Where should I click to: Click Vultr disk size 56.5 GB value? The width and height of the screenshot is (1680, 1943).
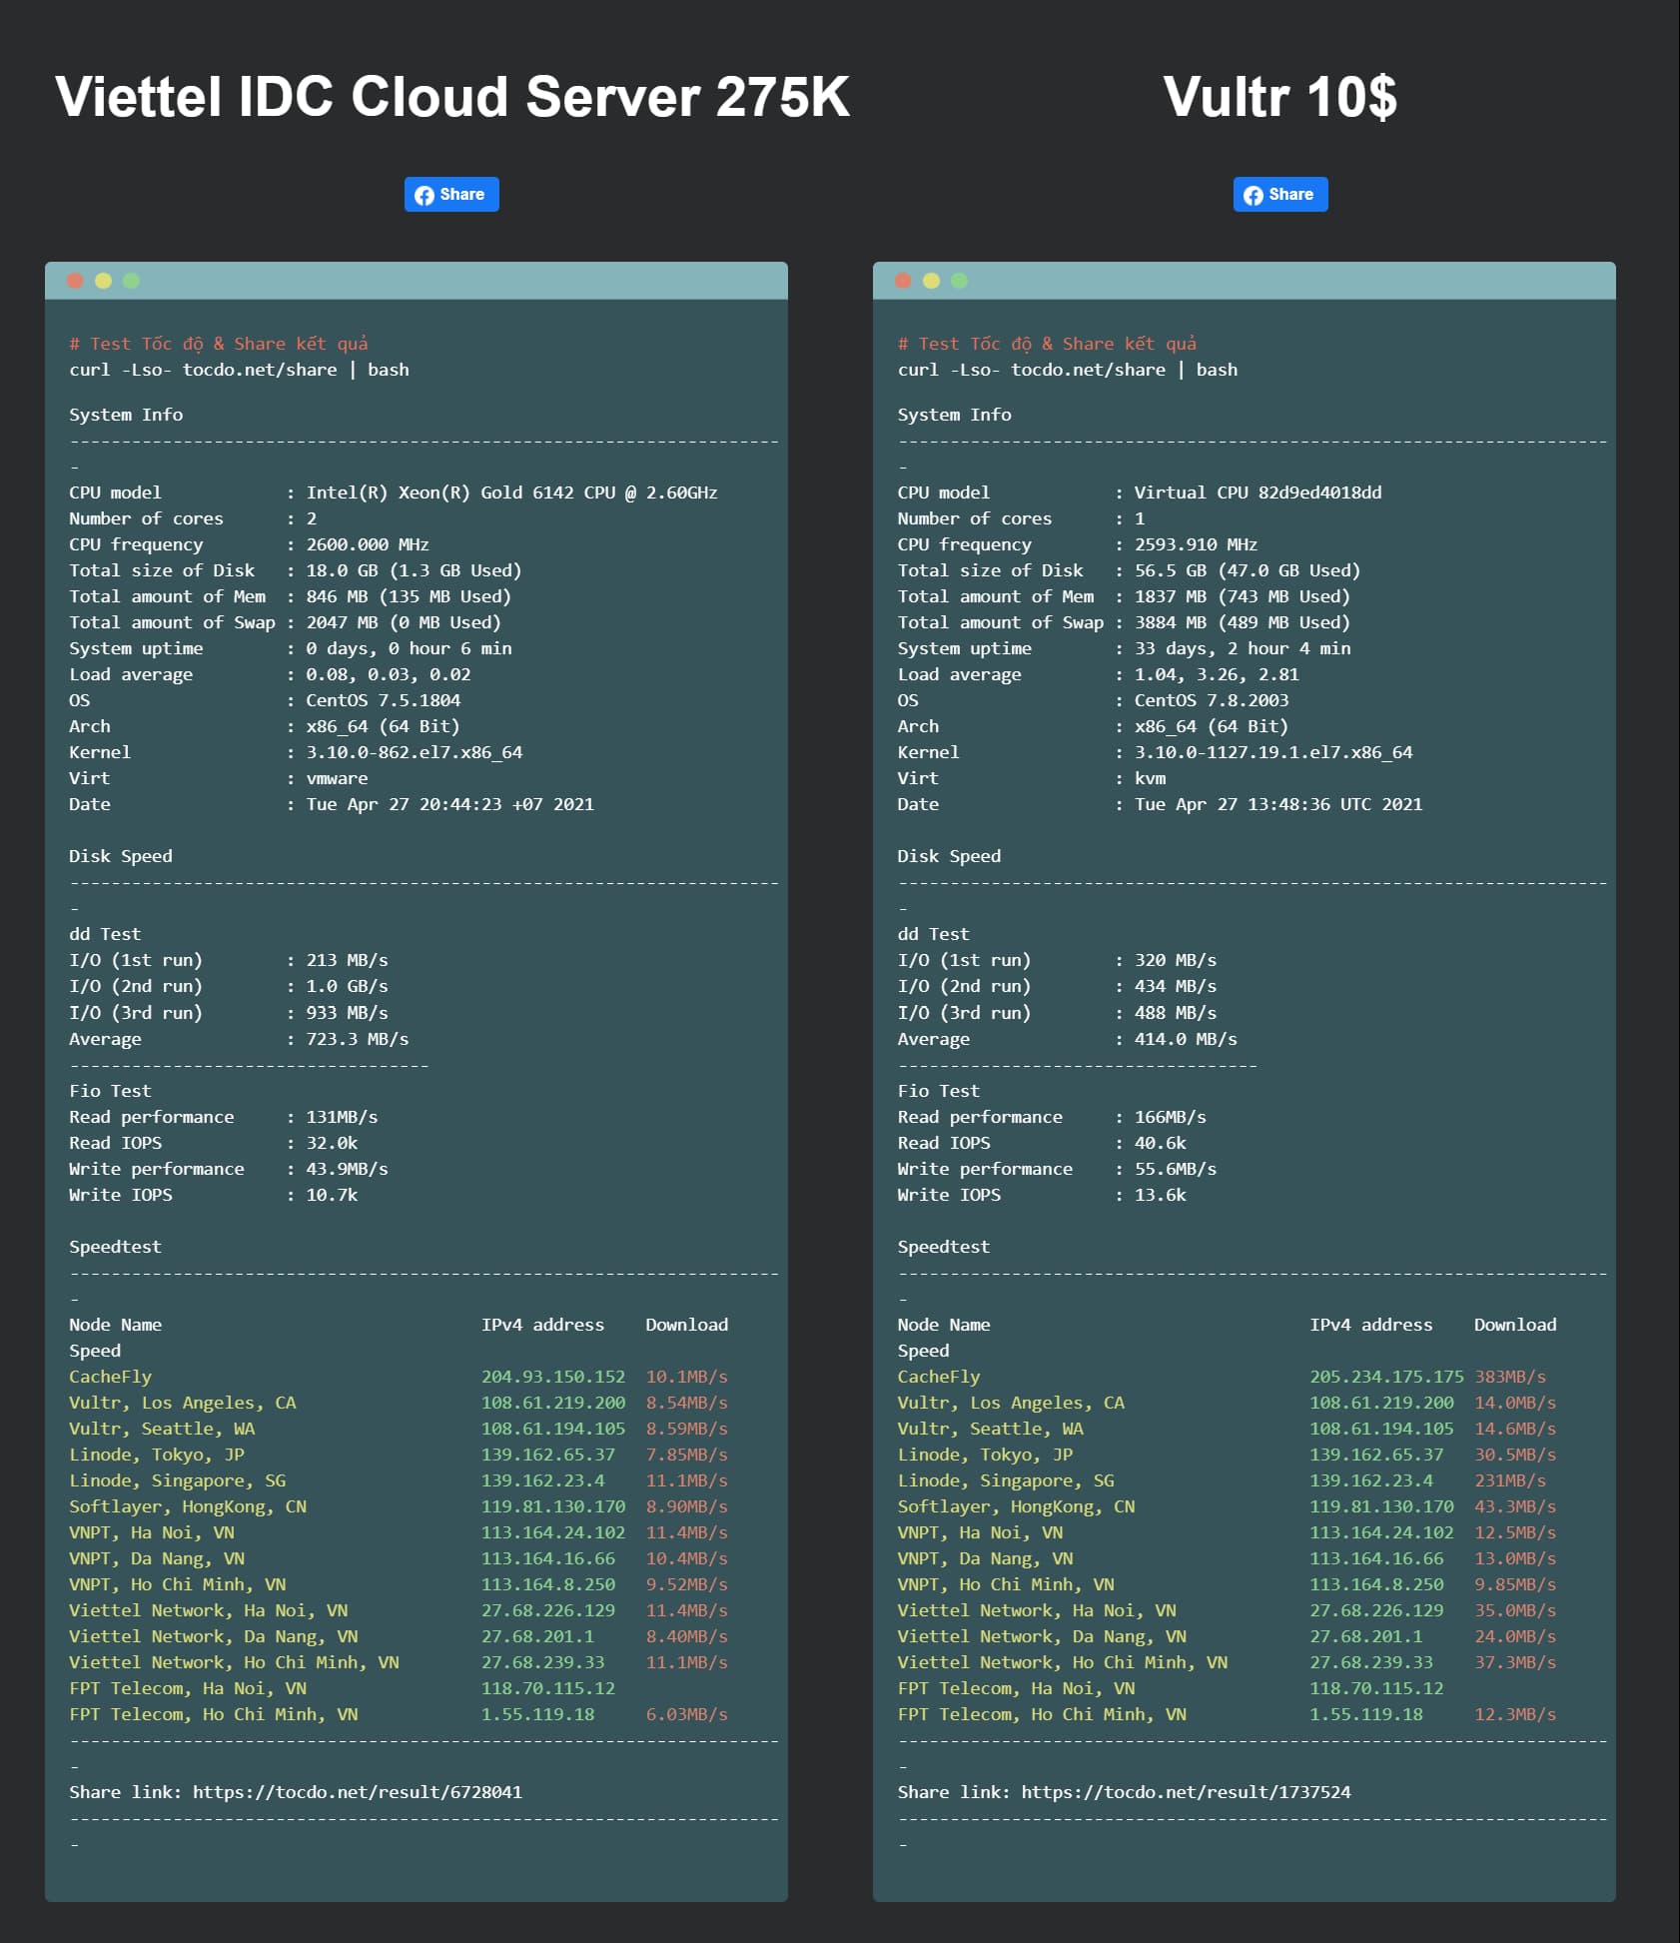1247,570
